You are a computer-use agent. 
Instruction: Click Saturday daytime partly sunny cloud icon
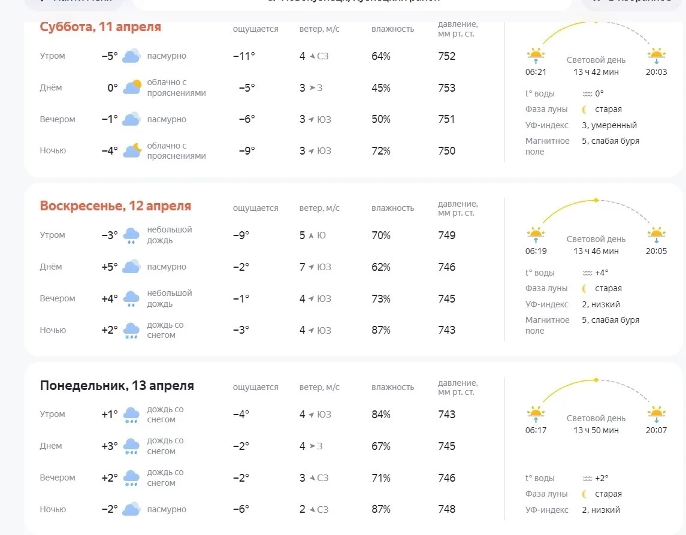[132, 87]
